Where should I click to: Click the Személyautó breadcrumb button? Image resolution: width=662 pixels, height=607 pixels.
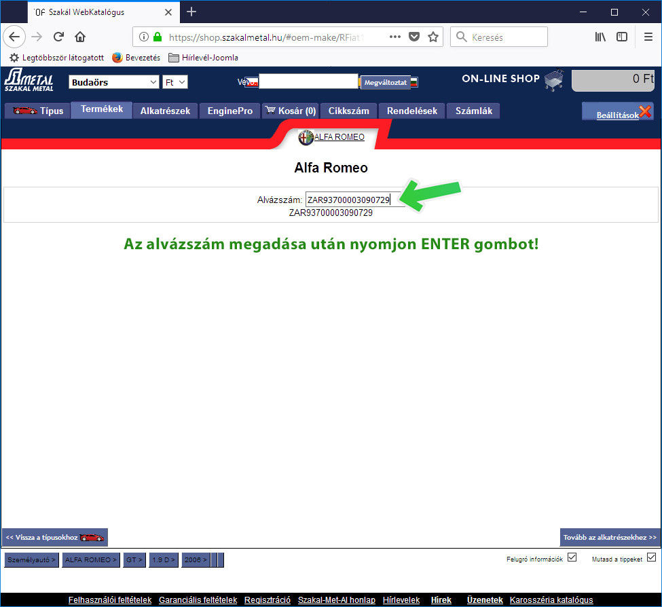coord(32,559)
